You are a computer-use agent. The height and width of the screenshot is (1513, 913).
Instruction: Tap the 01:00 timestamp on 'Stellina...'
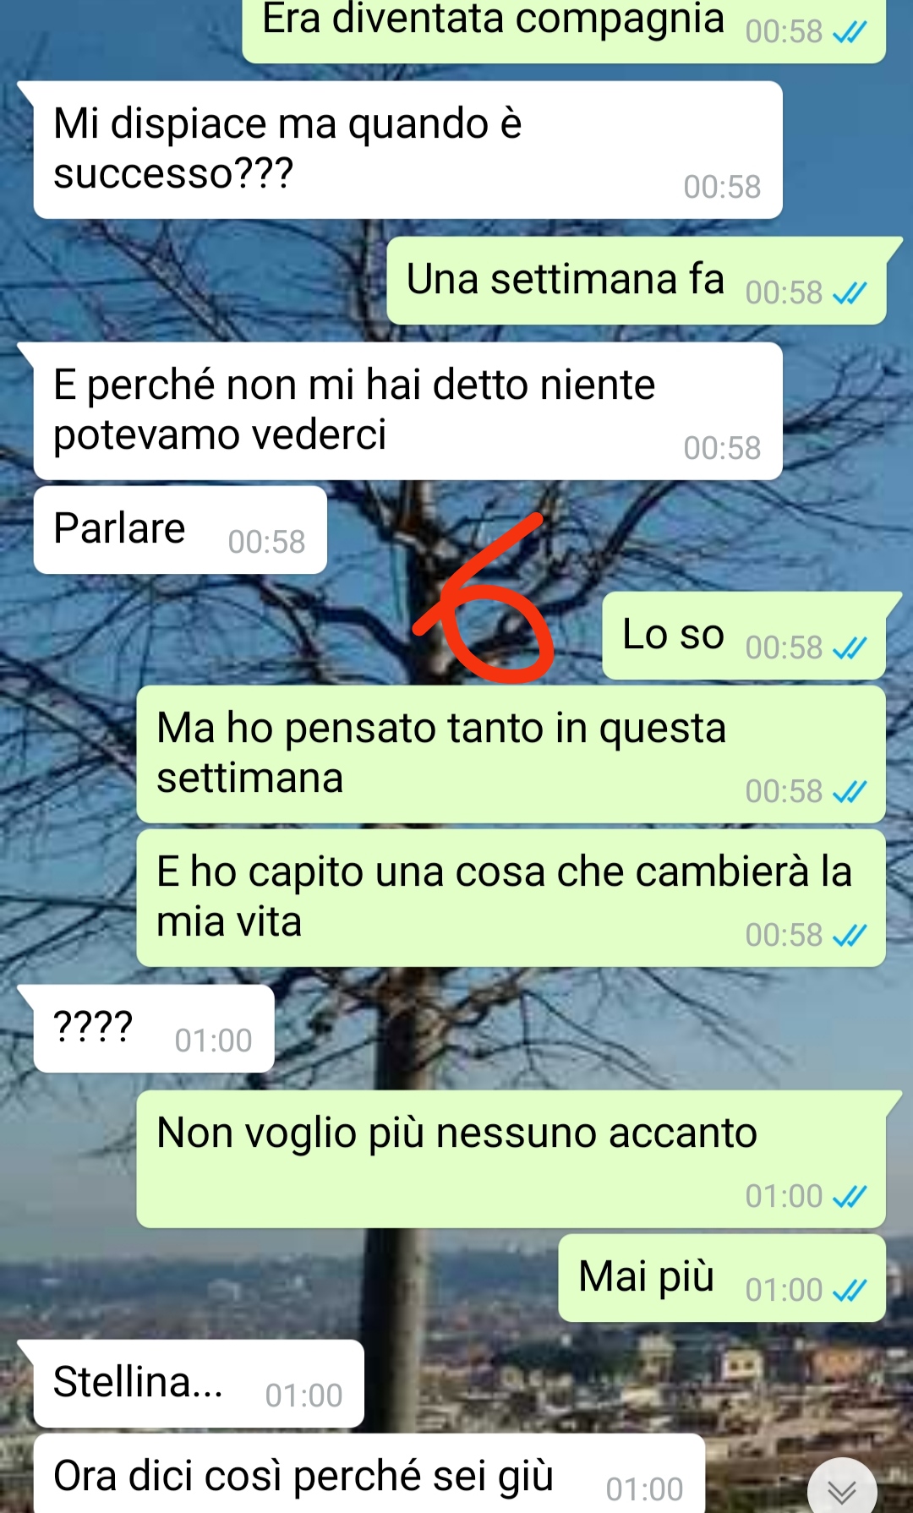(x=303, y=1396)
